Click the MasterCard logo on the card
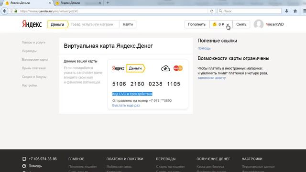 coord(178,68)
